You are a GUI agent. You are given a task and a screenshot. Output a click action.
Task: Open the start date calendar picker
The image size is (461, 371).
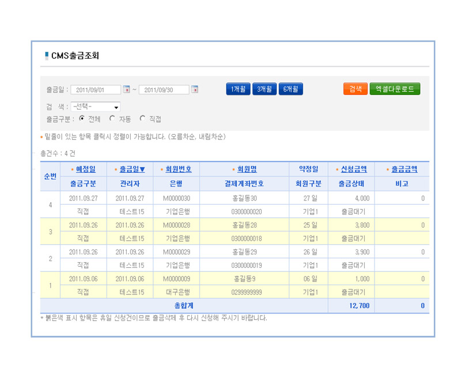pyautogui.click(x=126, y=89)
